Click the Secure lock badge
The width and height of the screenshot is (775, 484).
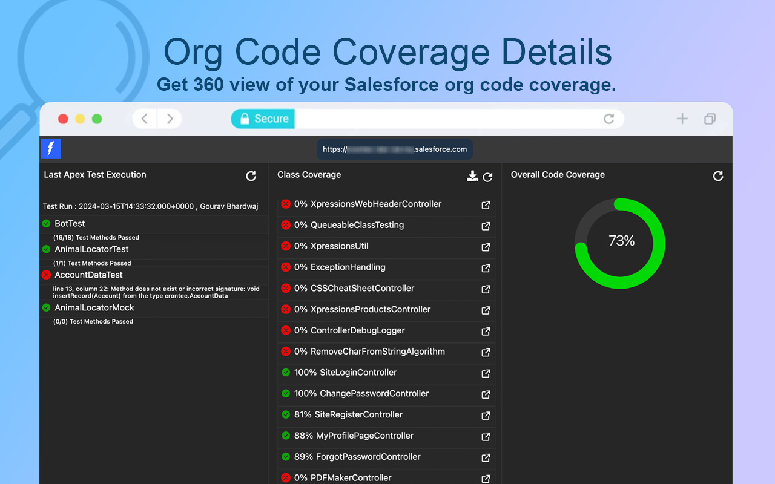click(263, 119)
